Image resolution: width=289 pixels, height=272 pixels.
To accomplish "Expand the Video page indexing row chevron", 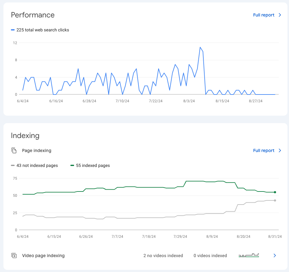I will (x=275, y=256).
